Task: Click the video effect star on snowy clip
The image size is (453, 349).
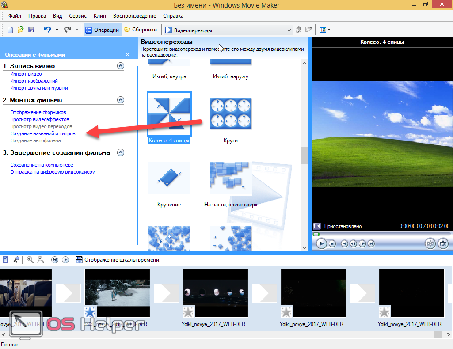Action: 90,312
